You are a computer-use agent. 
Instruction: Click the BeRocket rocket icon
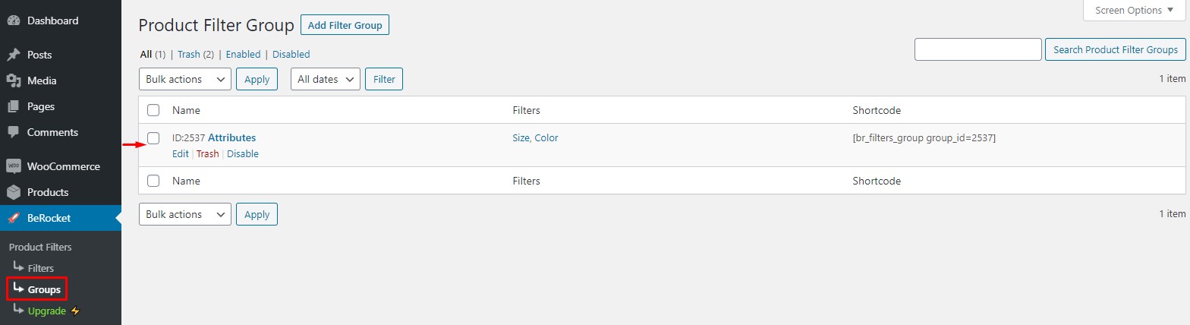tap(13, 218)
